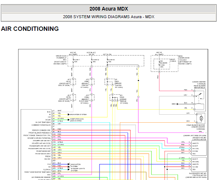Click the "FUSE 32 10A" label
The height and width of the screenshot is (180, 219).
(x=96, y=61)
